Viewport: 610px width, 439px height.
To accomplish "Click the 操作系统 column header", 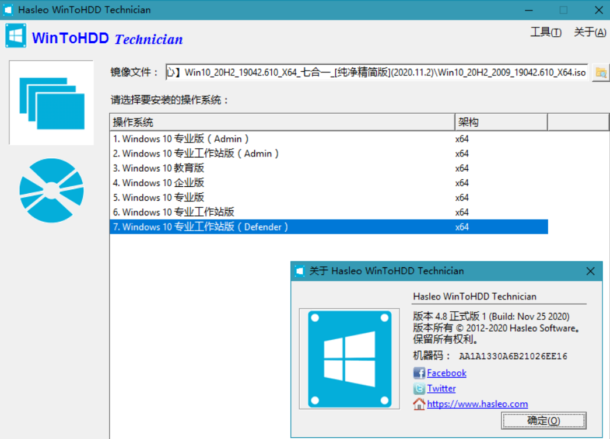I will point(282,123).
